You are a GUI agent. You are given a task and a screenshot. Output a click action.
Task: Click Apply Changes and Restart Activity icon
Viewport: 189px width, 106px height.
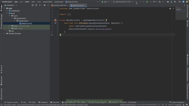click(140, 2)
